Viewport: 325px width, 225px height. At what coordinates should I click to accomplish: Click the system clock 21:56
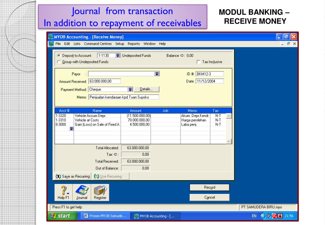click(x=289, y=216)
